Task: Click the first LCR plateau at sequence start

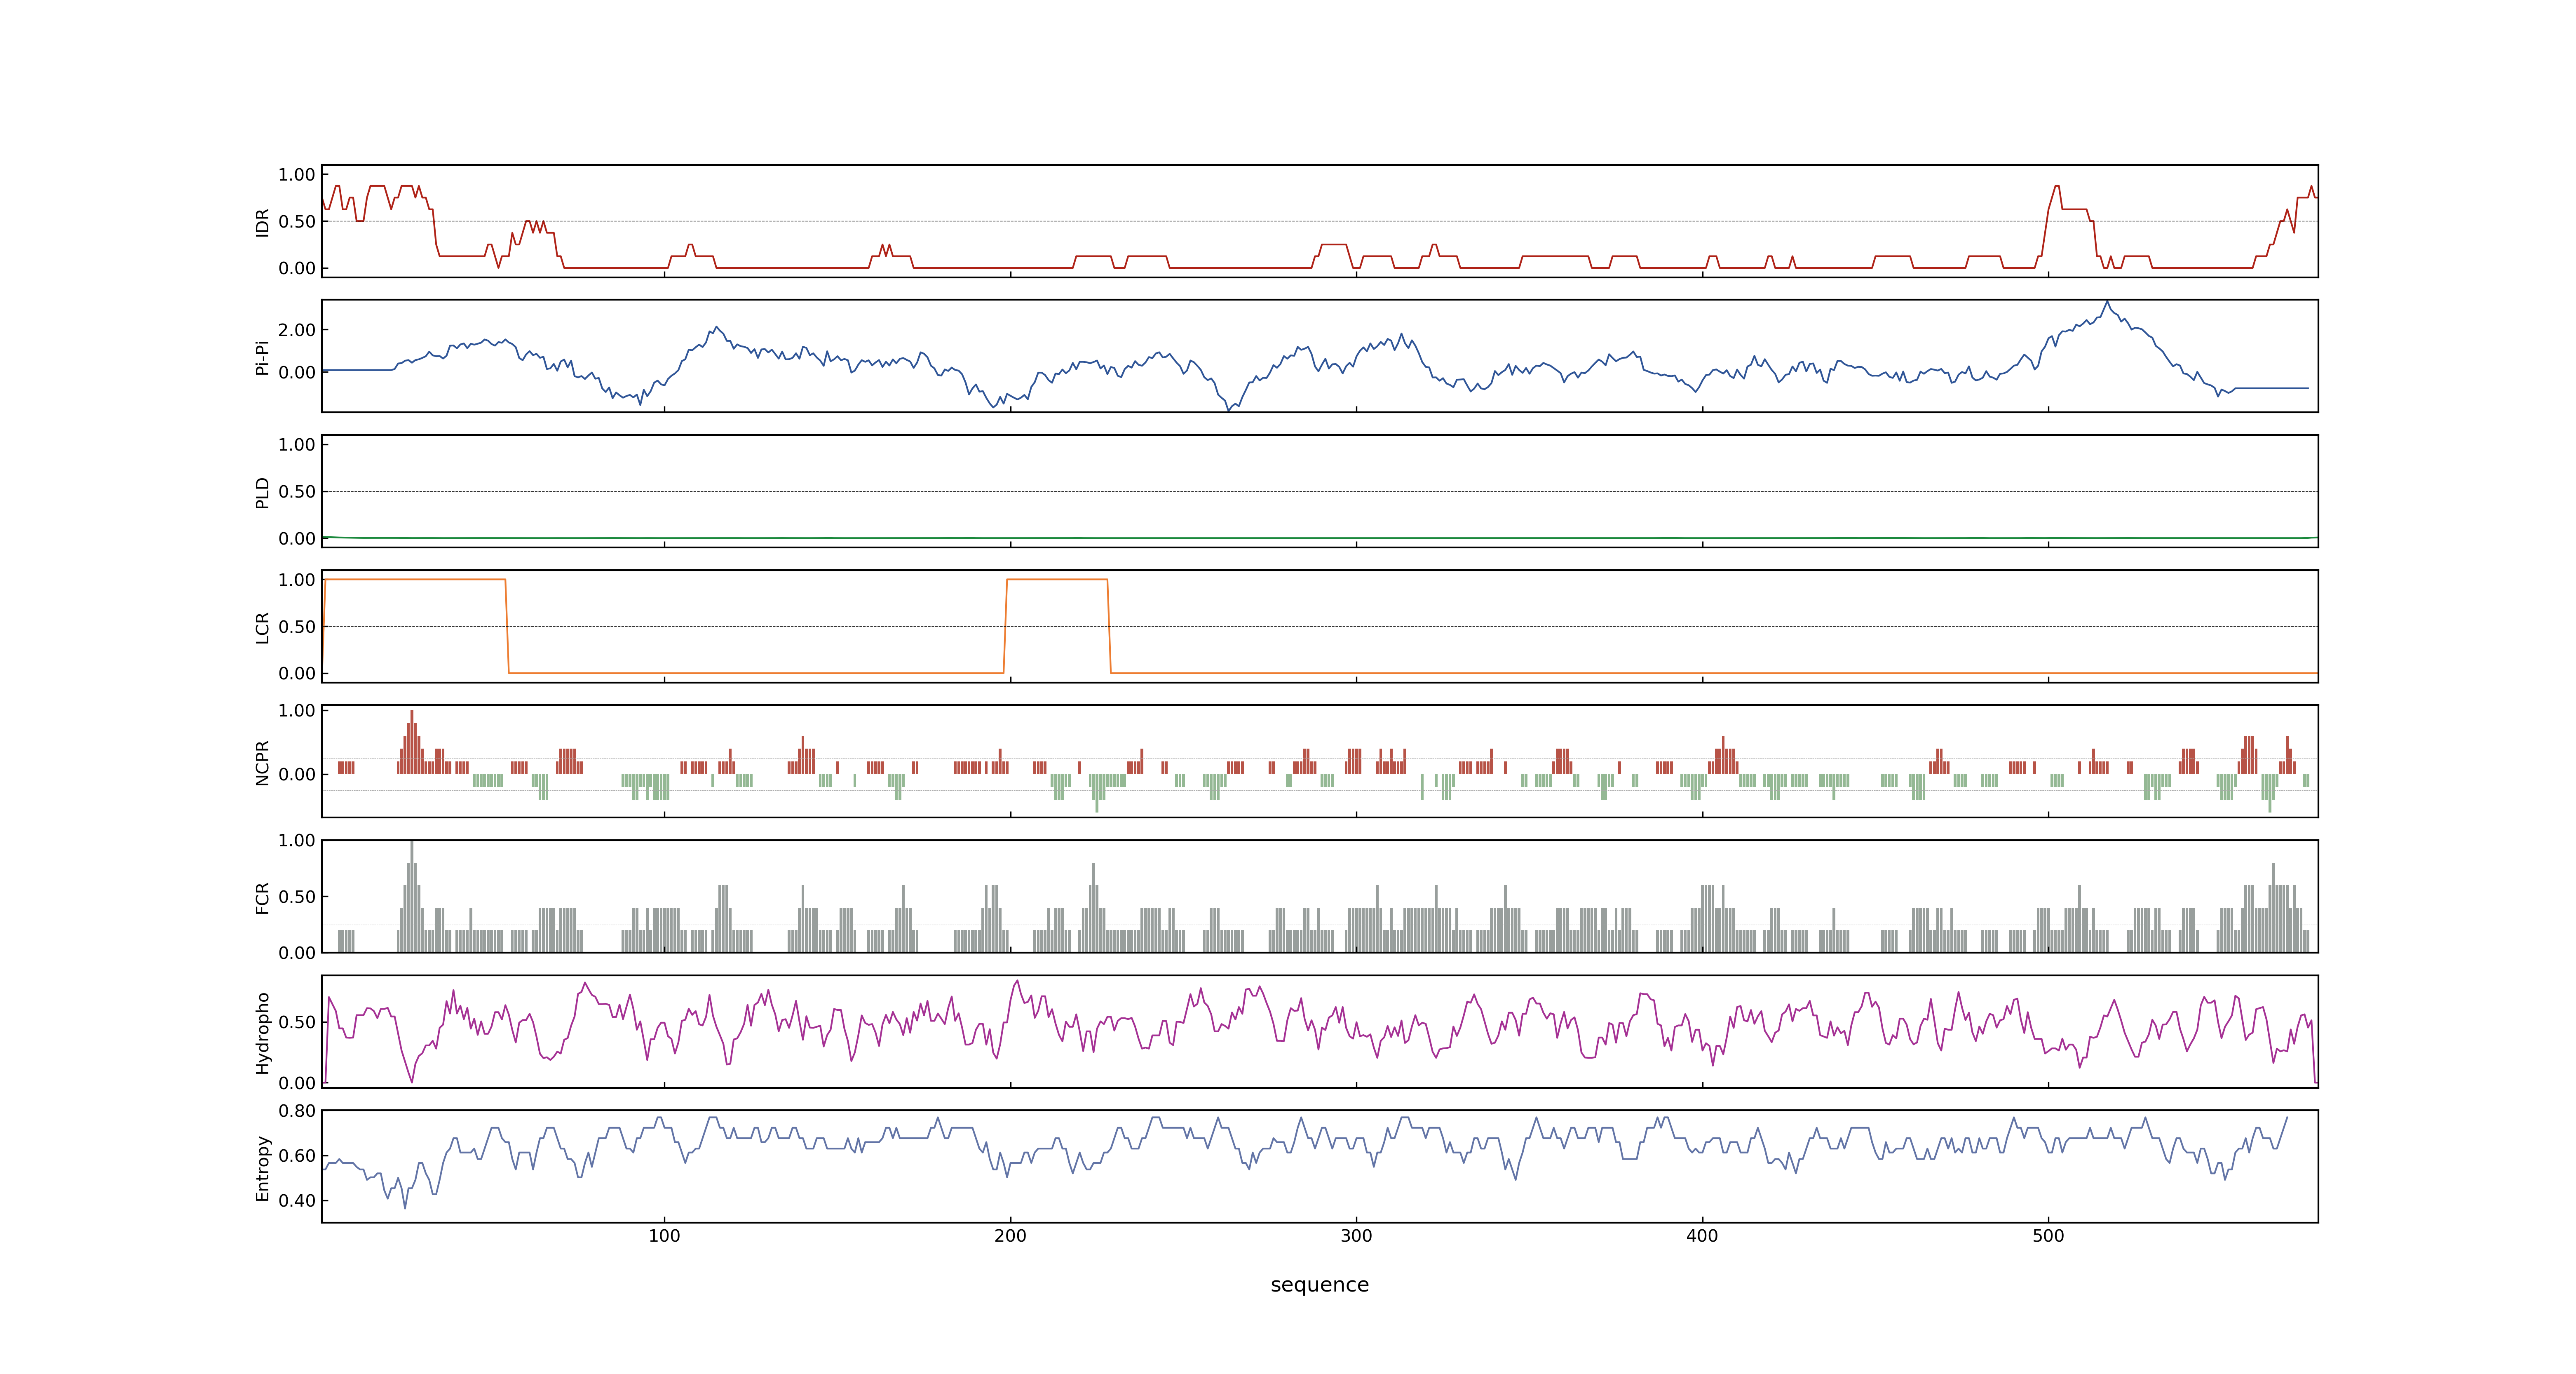Action: tap(415, 580)
